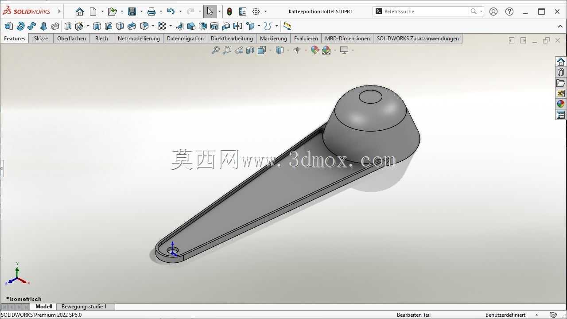The height and width of the screenshot is (319, 567).
Task: Expand Save dropdown arrow
Action: coord(141,12)
